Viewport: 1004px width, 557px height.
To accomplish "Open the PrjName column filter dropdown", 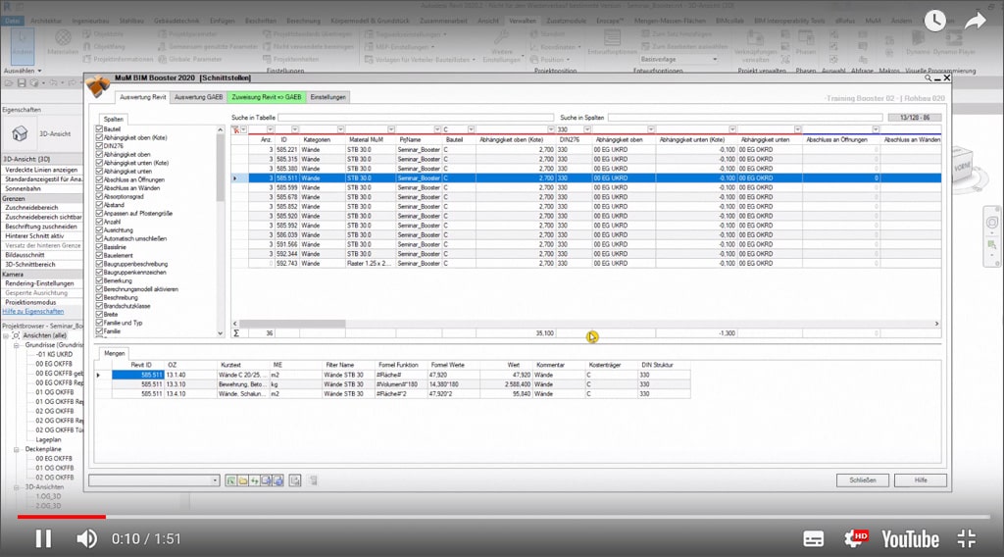I will pyautogui.click(x=437, y=129).
